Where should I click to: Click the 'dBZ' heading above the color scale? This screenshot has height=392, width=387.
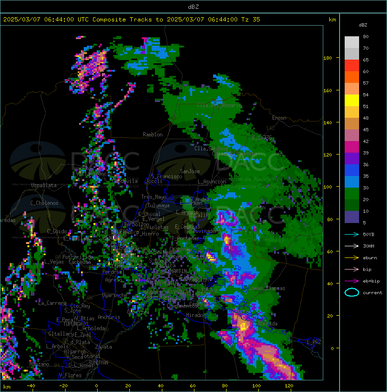(x=363, y=25)
